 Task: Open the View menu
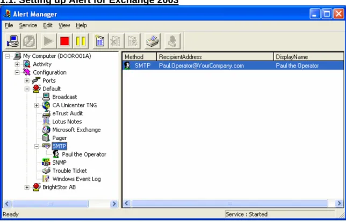pyautogui.click(x=64, y=26)
